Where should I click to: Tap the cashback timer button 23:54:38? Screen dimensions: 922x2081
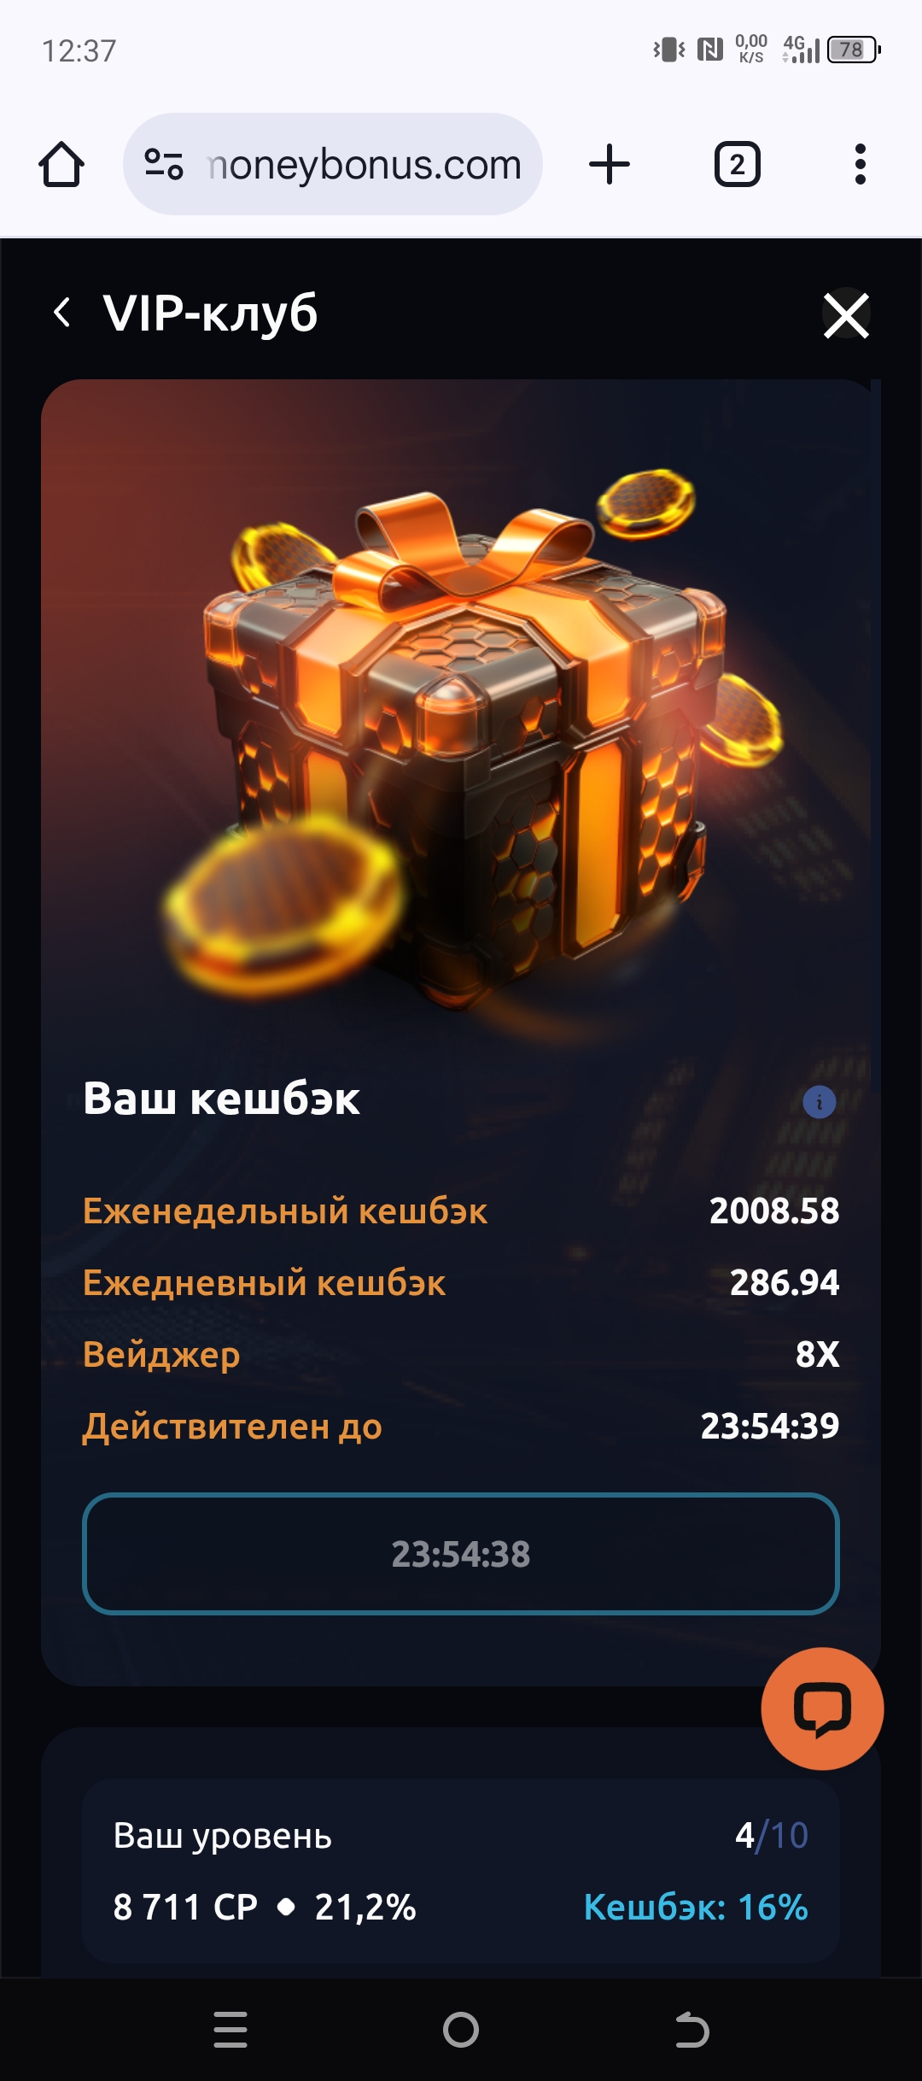[461, 1554]
